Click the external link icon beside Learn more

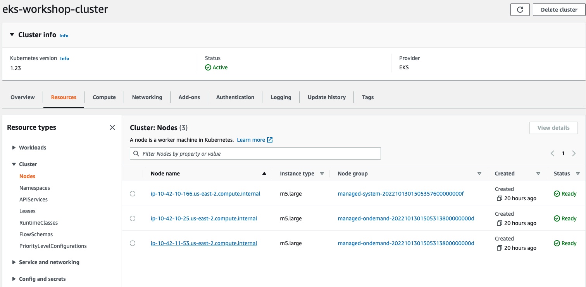tap(270, 140)
